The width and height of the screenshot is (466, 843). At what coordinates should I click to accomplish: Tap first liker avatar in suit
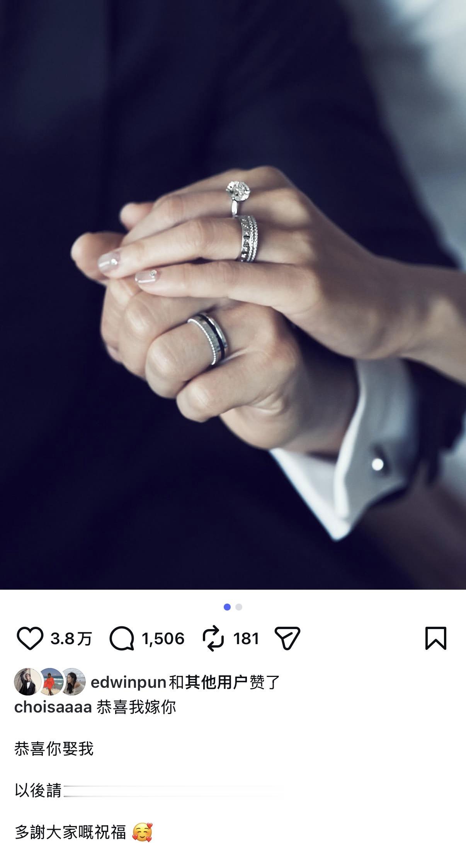(x=27, y=682)
